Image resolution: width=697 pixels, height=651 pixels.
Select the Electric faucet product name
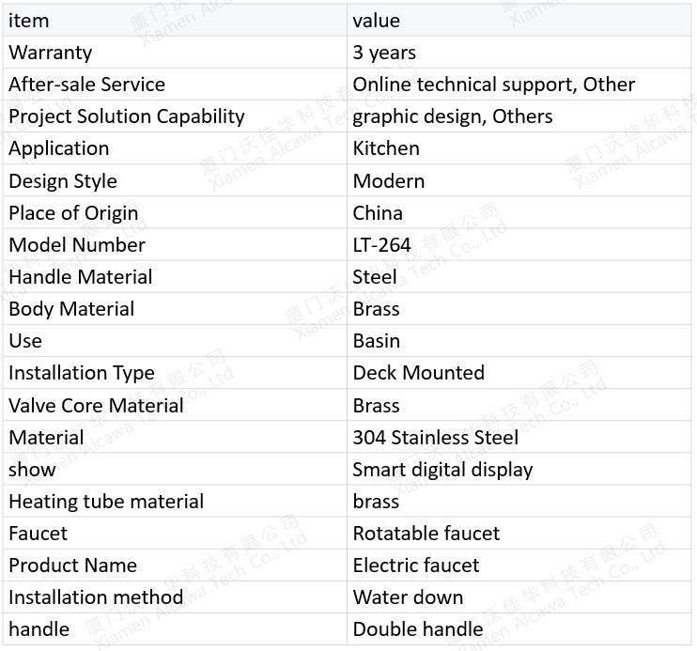(x=416, y=566)
